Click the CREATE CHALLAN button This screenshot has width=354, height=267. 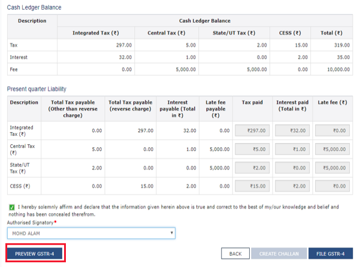279,253
